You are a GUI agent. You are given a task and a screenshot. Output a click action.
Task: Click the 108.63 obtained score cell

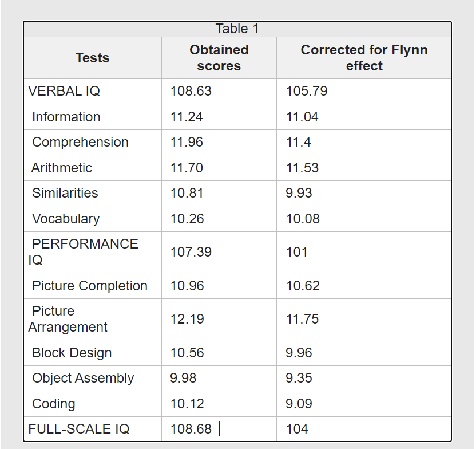click(x=191, y=91)
